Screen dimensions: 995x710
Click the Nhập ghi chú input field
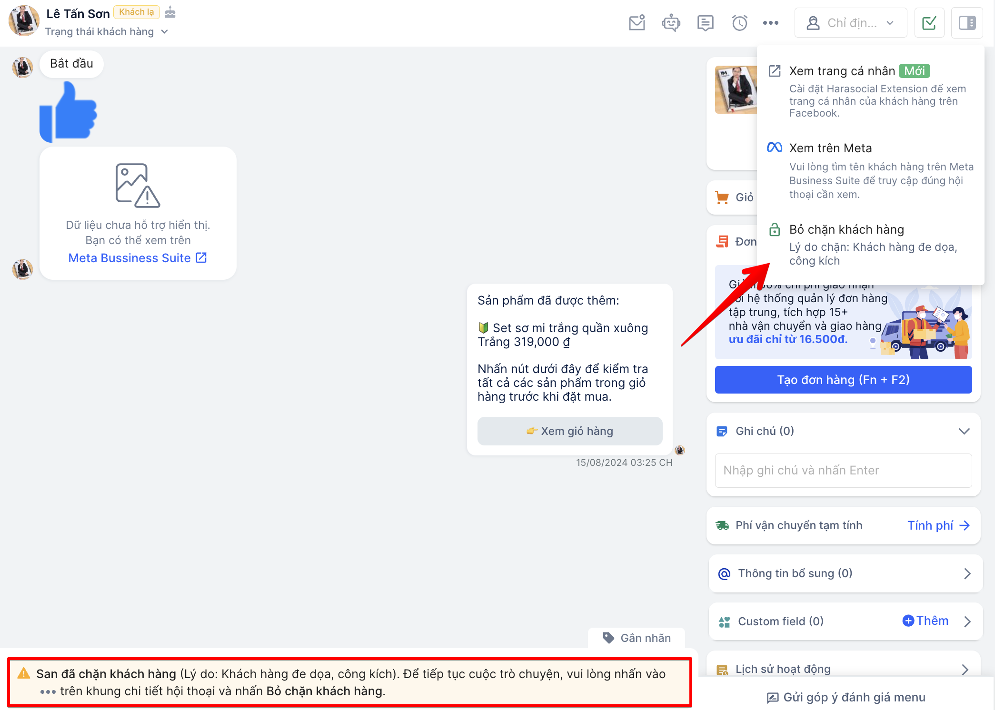pyautogui.click(x=843, y=471)
